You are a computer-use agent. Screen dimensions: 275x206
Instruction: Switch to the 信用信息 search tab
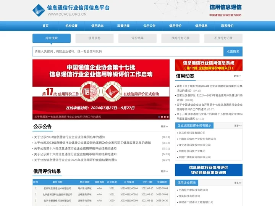click(x=95, y=38)
